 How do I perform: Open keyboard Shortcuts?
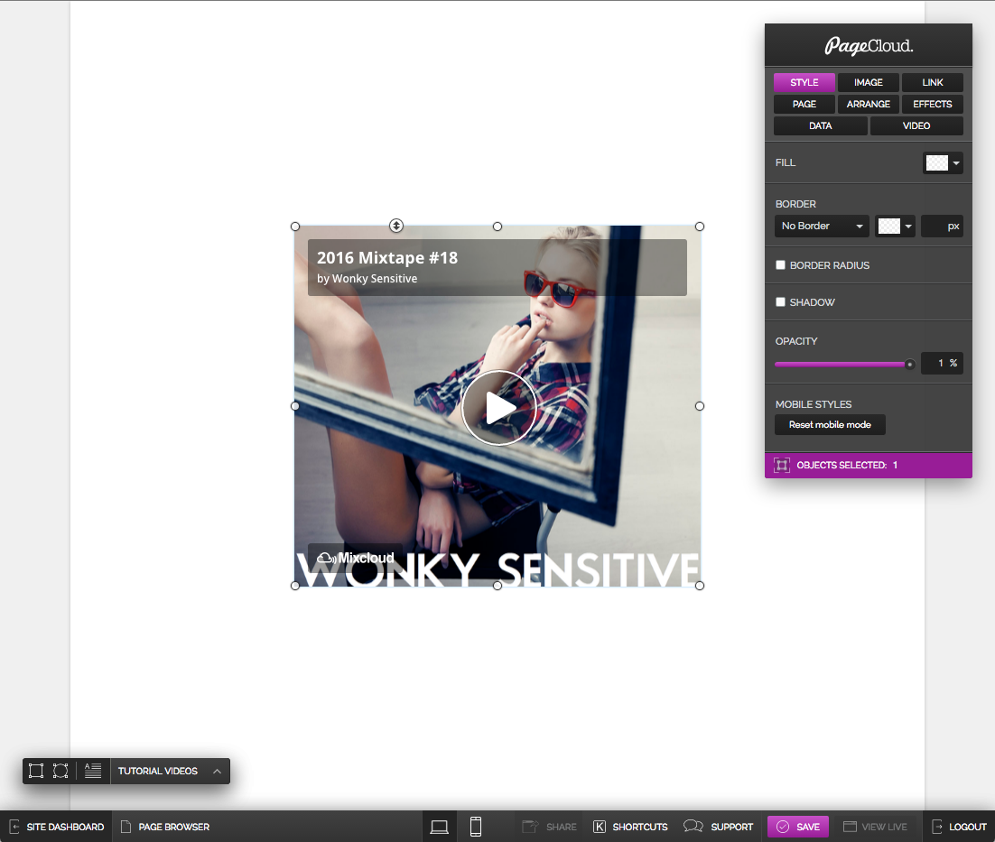(x=630, y=827)
